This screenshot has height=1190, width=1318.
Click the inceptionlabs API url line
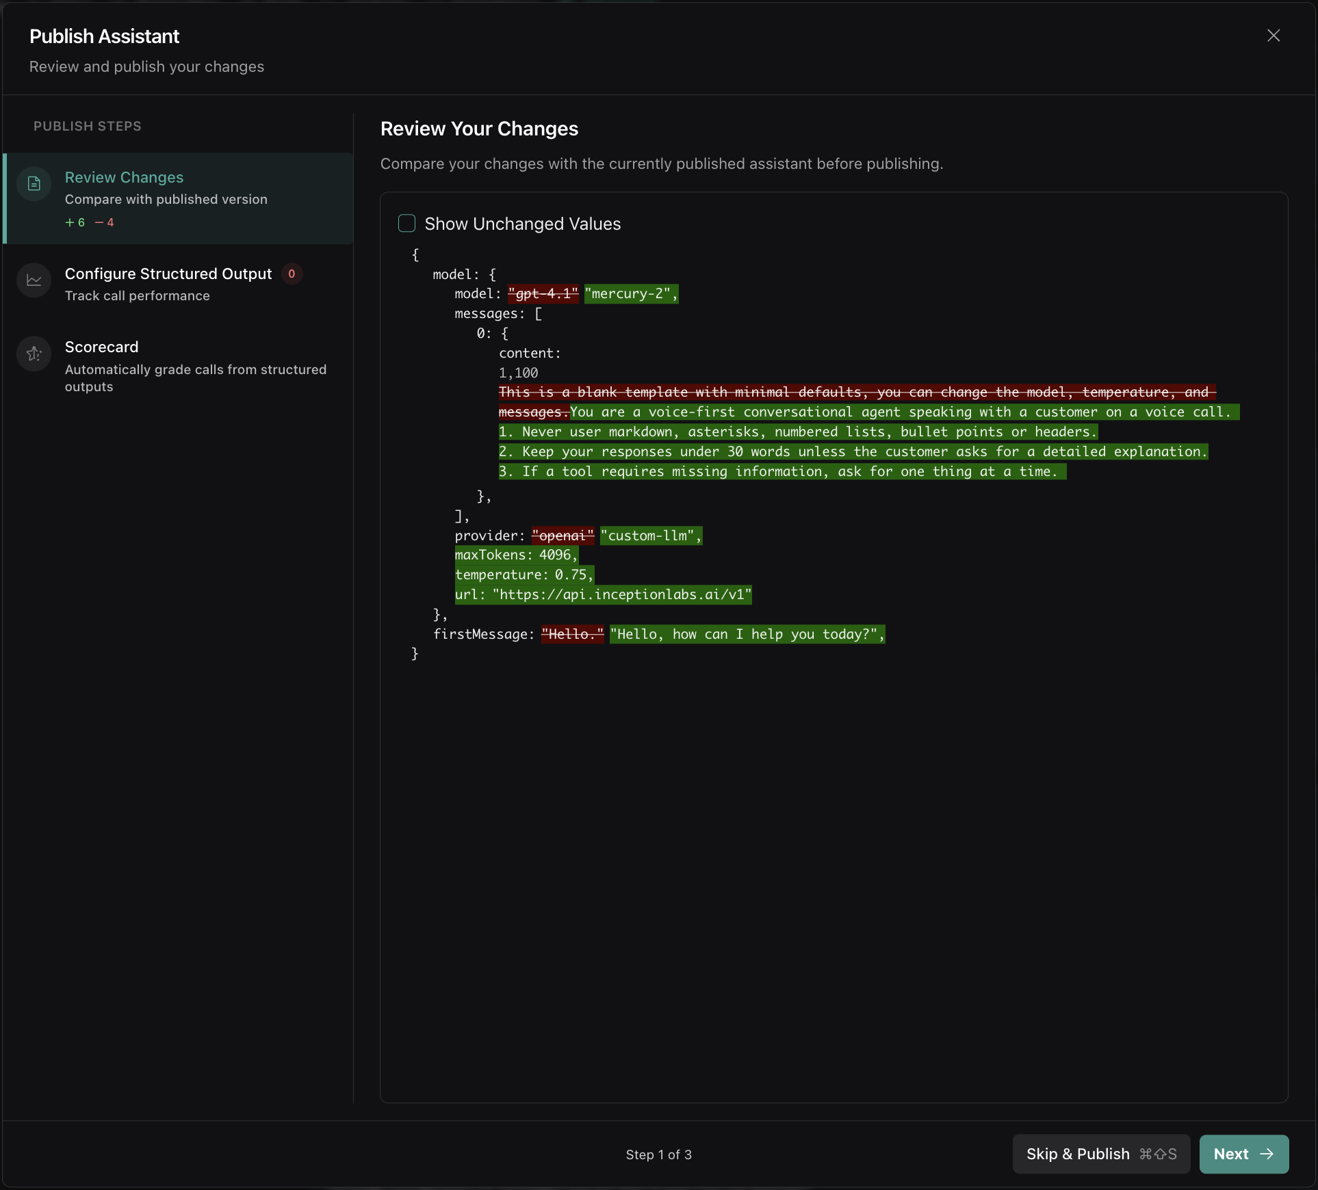click(603, 594)
